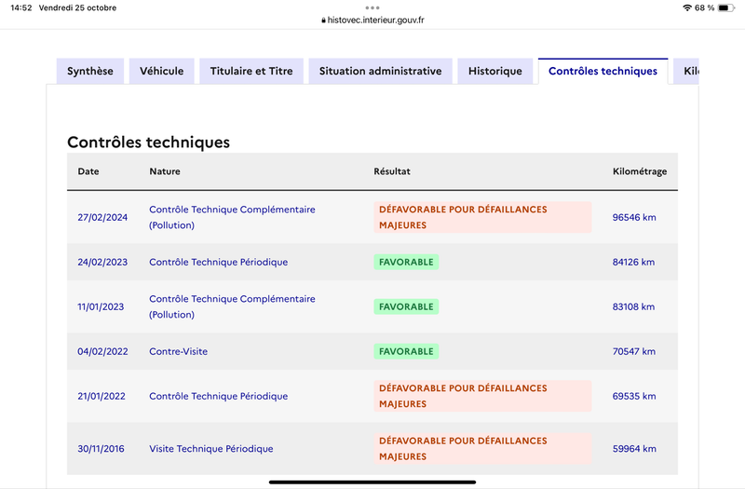Select the Contrôles techniques tab
Viewport: 745px width, 489px height.
coord(603,72)
